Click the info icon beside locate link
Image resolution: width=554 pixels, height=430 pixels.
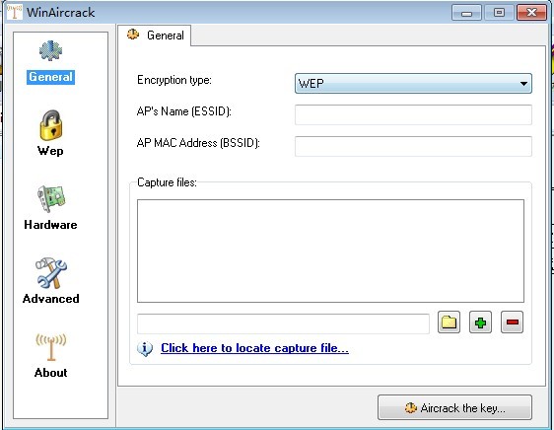tap(145, 349)
